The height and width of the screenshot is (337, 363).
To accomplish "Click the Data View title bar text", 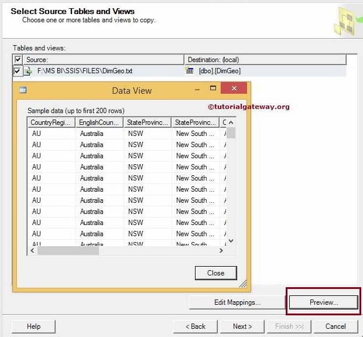I will (132, 91).
